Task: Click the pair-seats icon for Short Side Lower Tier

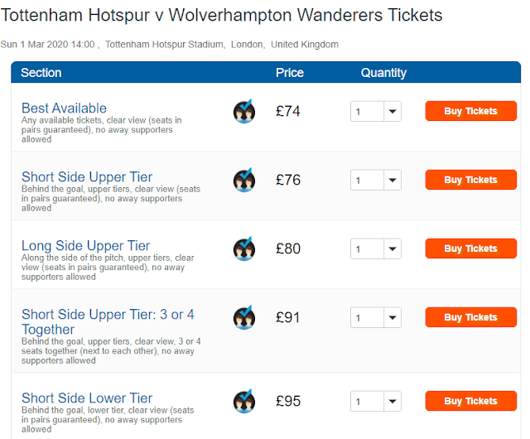Action: tap(244, 402)
